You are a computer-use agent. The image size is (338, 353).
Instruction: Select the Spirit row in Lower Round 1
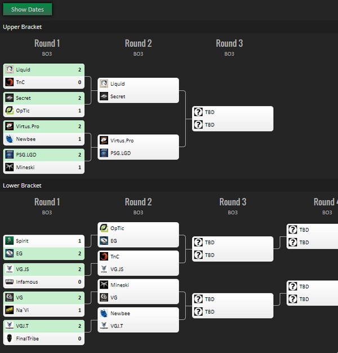pos(44,241)
